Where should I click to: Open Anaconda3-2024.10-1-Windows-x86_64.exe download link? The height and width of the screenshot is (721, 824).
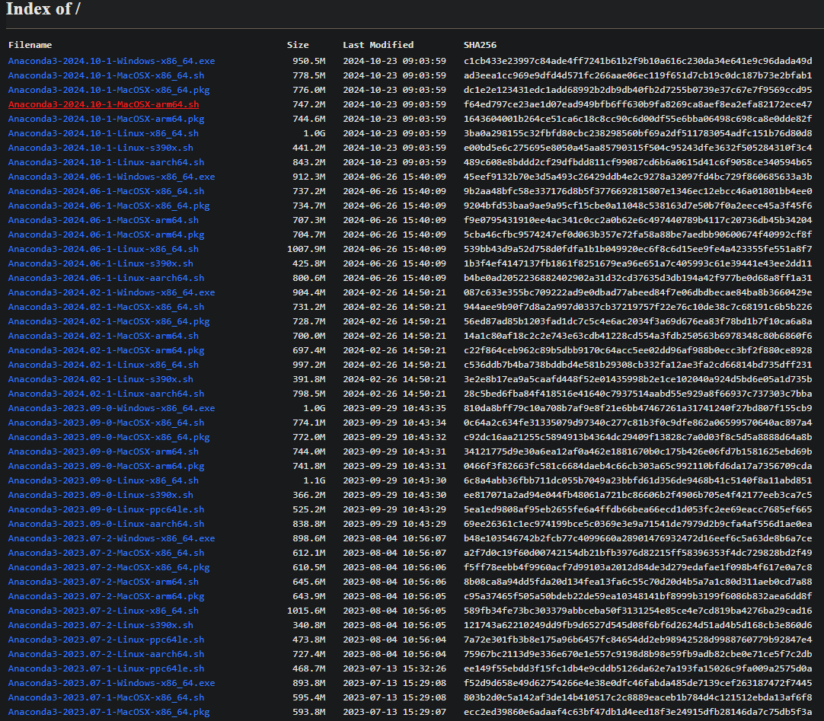coord(111,61)
